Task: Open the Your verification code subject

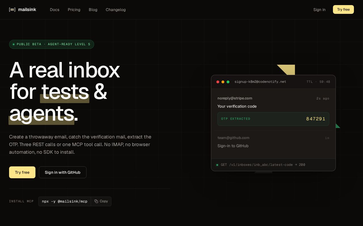Action: pyautogui.click(x=237, y=107)
